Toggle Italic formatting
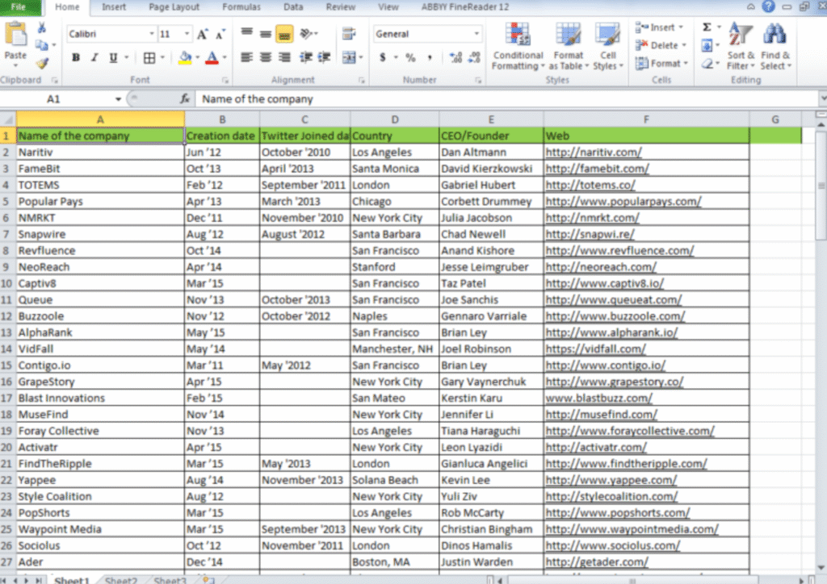This screenshot has height=584, width=827. pyautogui.click(x=94, y=58)
